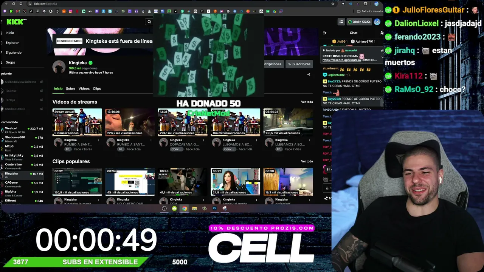484x272 pixels.
Task: Open Explorar in the sidebar
Action: [x=12, y=43]
